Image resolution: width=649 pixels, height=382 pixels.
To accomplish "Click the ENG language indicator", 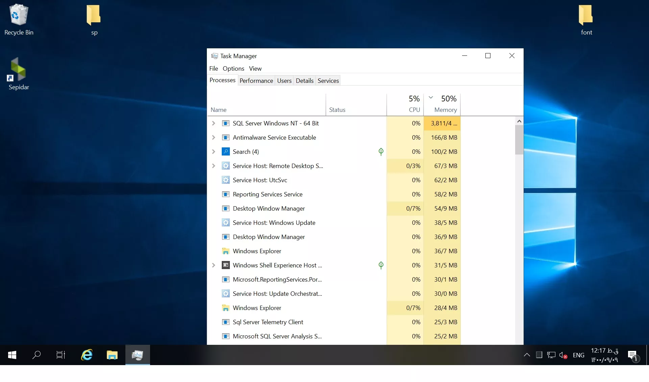I will [x=578, y=355].
